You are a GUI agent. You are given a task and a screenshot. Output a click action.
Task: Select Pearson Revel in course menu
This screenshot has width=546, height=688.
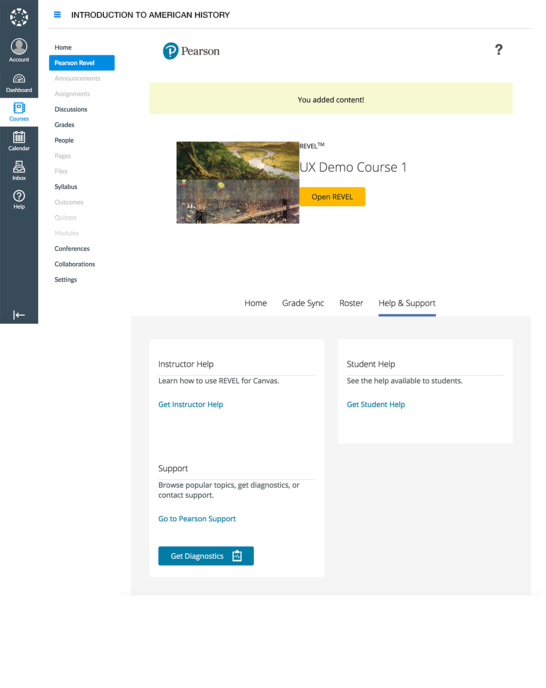(82, 63)
